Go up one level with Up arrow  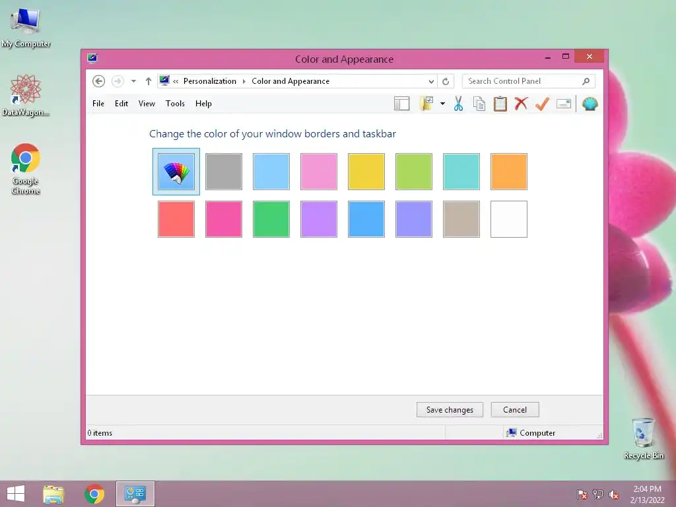coord(149,81)
